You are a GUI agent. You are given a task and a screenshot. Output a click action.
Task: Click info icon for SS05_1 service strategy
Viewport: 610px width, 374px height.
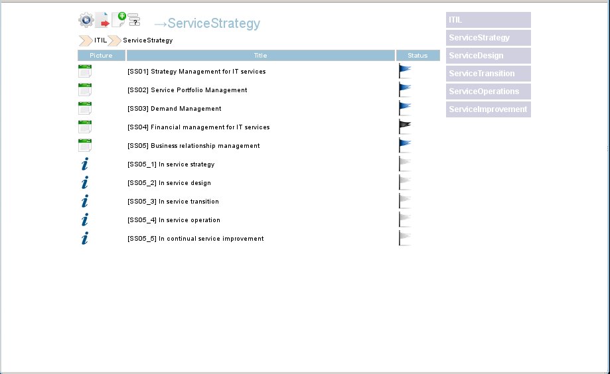85,164
